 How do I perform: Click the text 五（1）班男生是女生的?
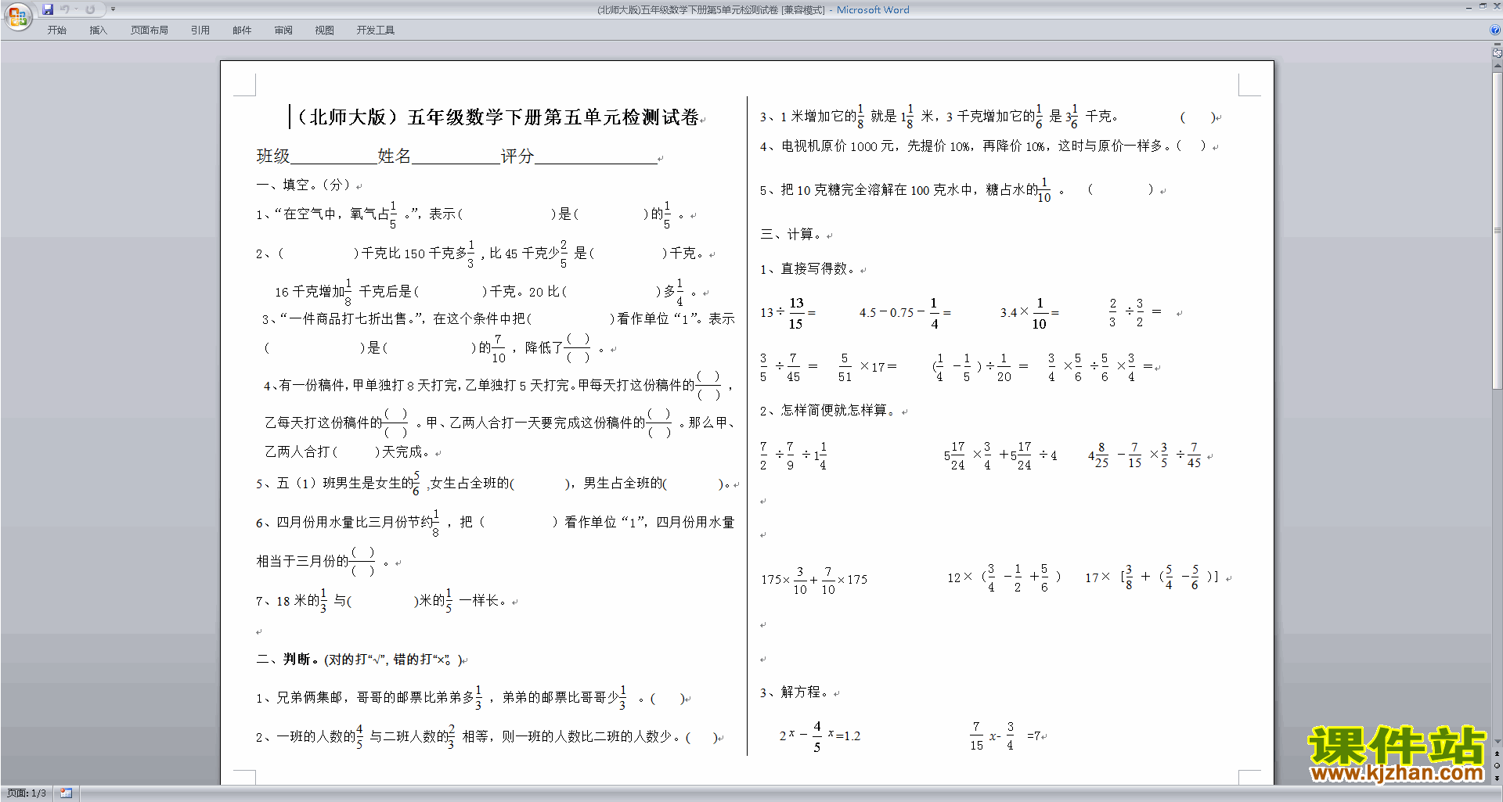tap(344, 484)
